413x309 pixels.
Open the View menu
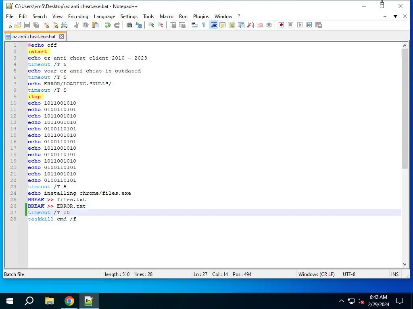point(57,16)
